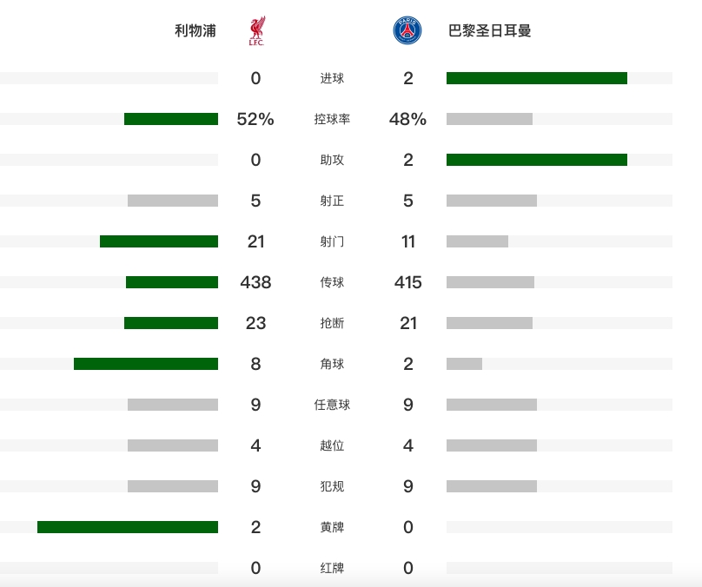Screen dimensions: 702x587
Task: Click the 438 passes value for Liverpool
Action: 255,282
